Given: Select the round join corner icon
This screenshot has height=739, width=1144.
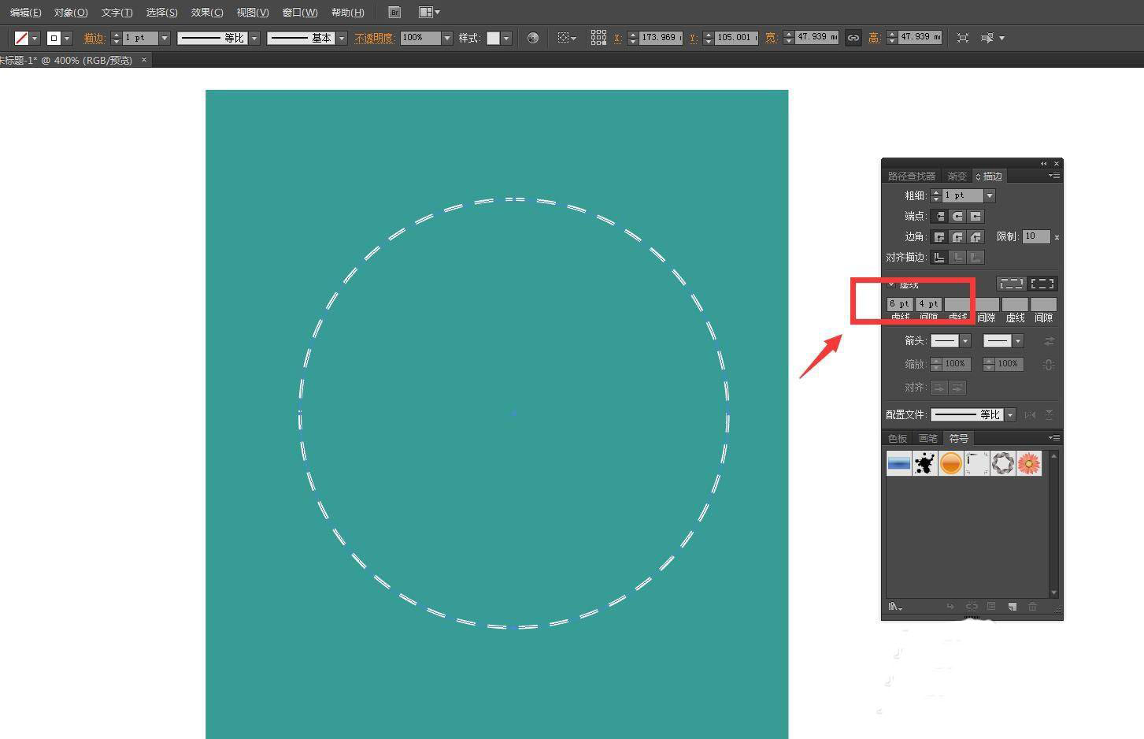Looking at the screenshot, I should 957,236.
